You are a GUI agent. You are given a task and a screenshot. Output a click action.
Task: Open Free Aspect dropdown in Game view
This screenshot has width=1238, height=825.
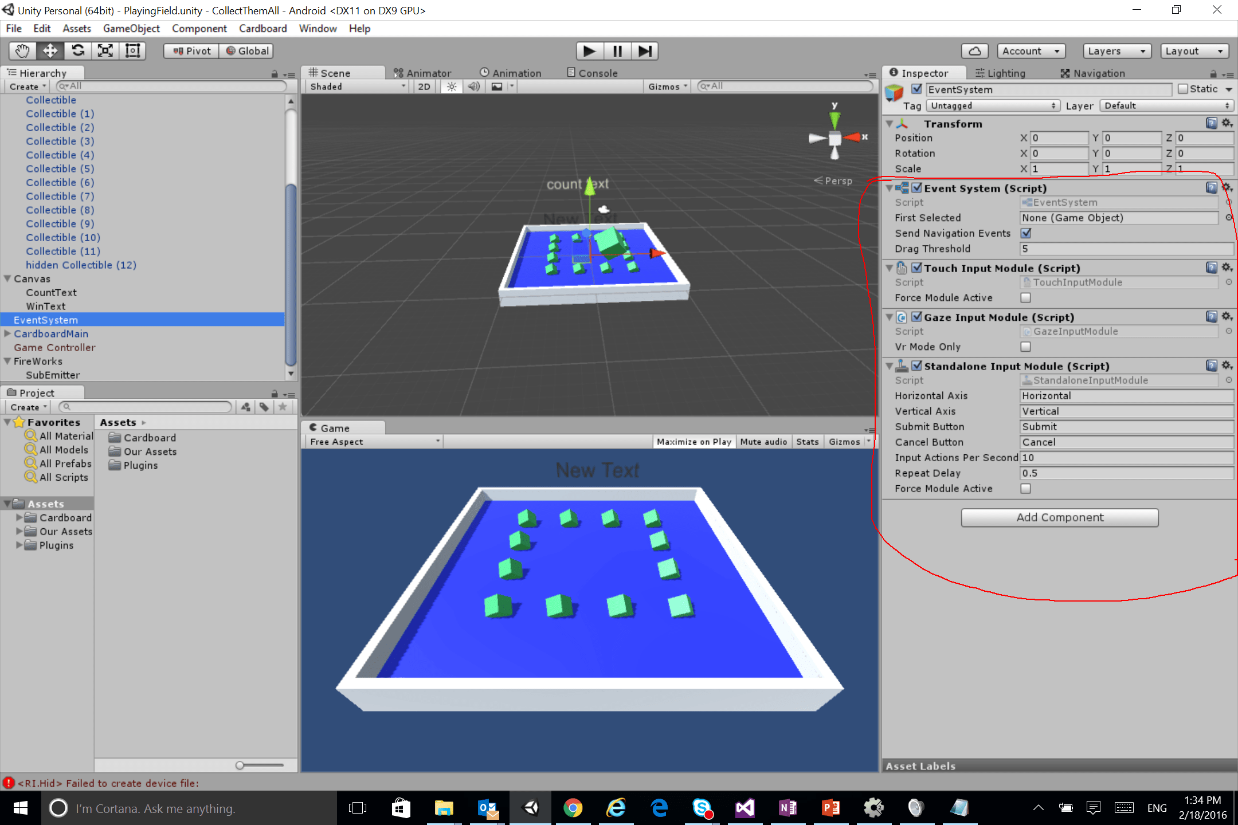click(373, 442)
